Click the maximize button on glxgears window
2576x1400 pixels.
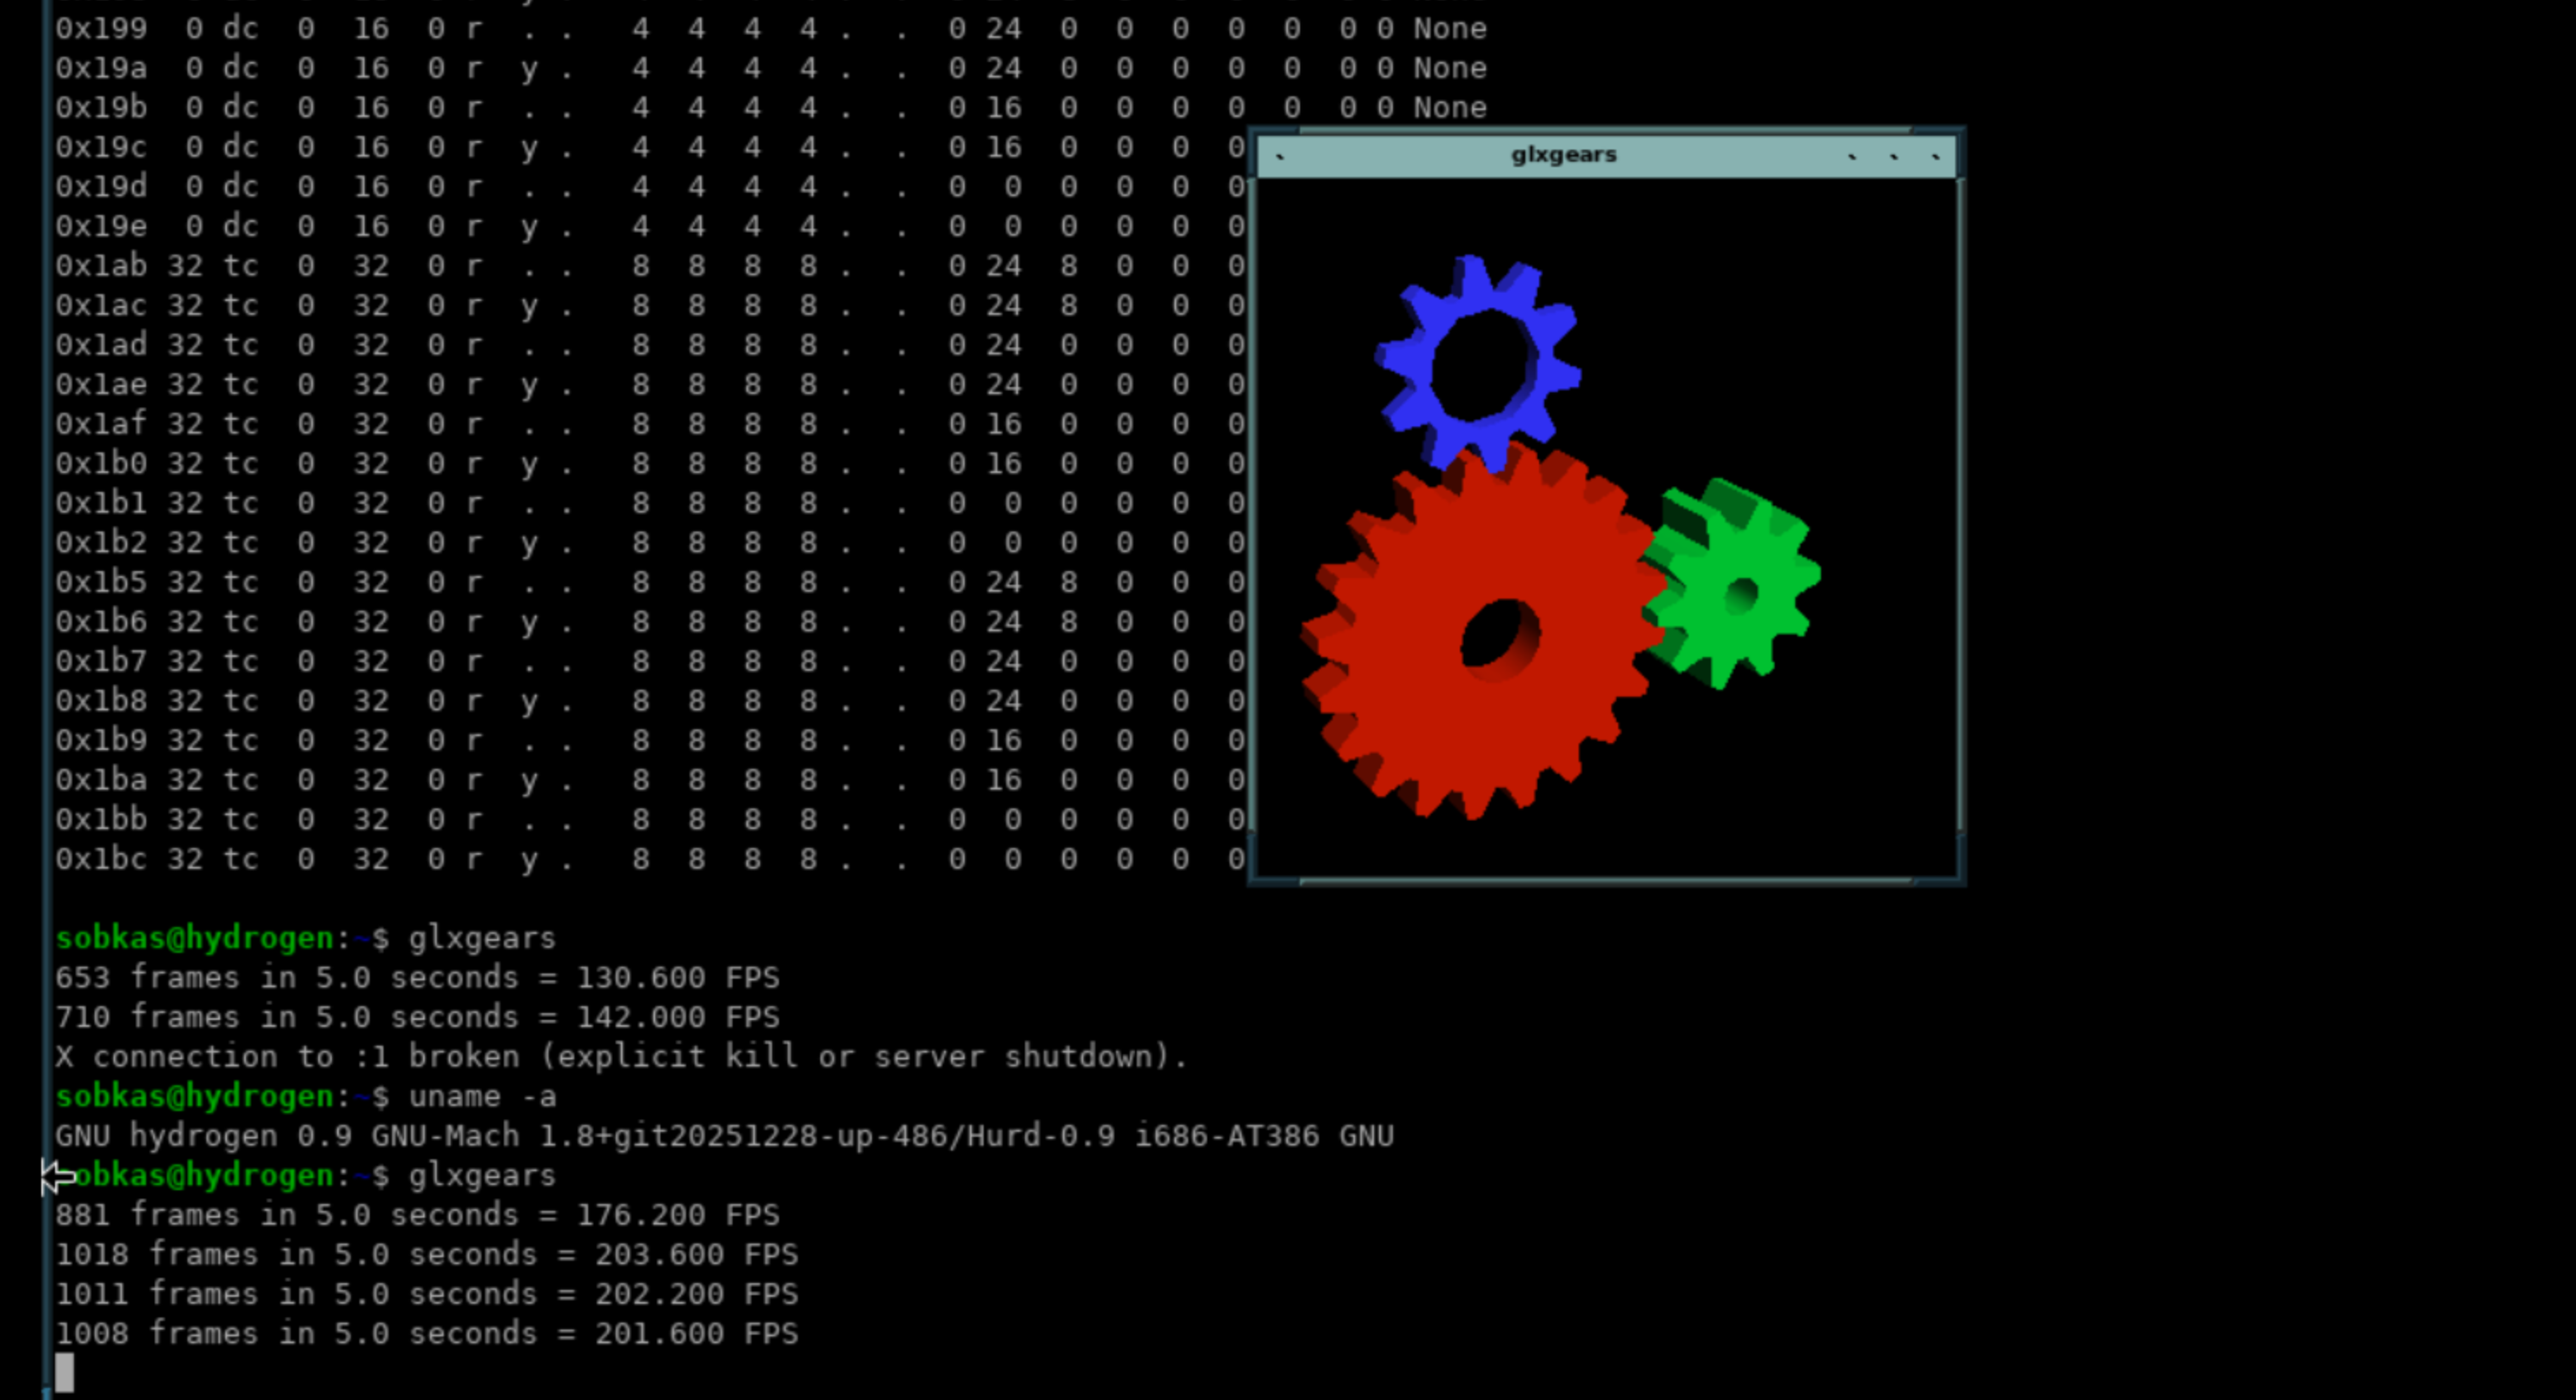click(1894, 156)
